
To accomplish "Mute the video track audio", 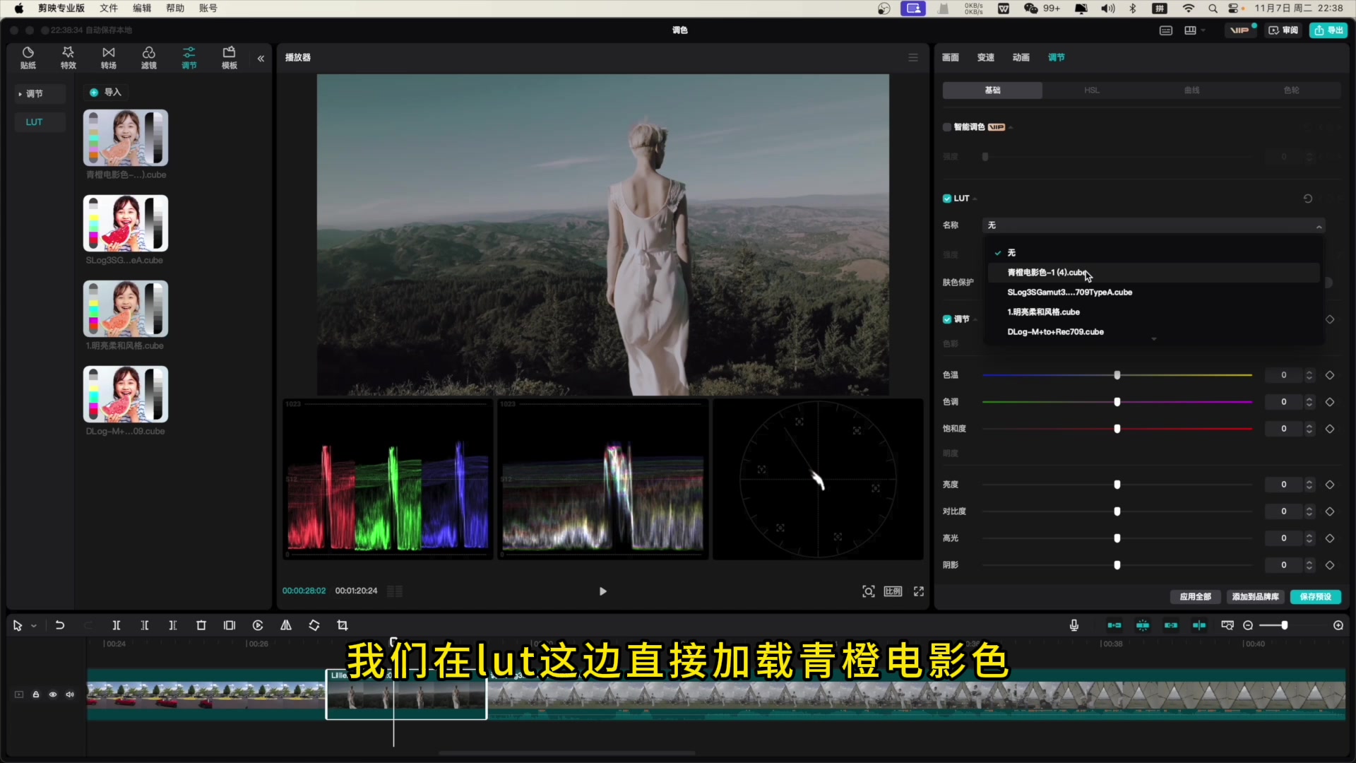I will point(70,694).
